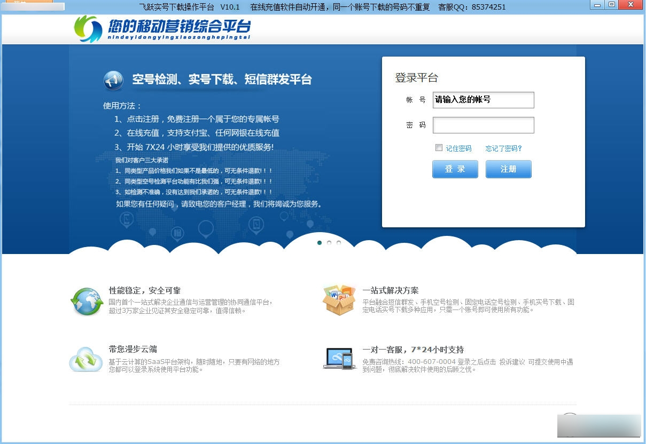Maximize the application window
This screenshot has width=646, height=444.
[612, 5]
